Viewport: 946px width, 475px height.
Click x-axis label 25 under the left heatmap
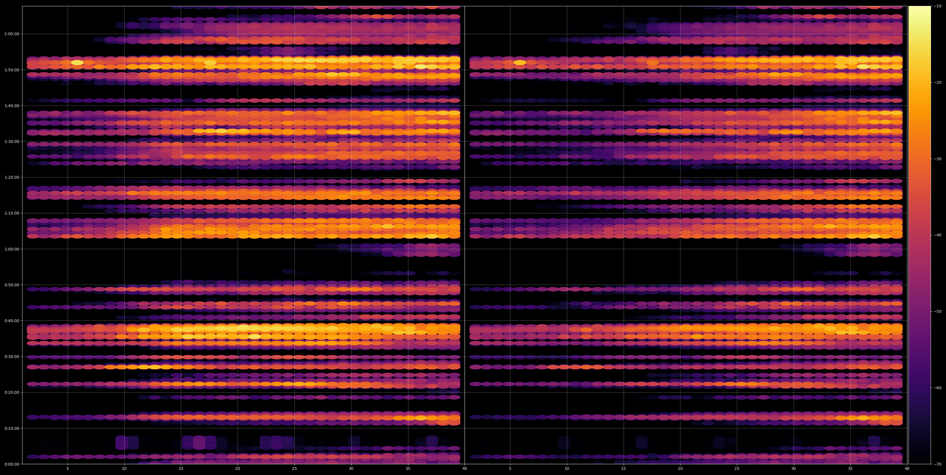point(295,469)
